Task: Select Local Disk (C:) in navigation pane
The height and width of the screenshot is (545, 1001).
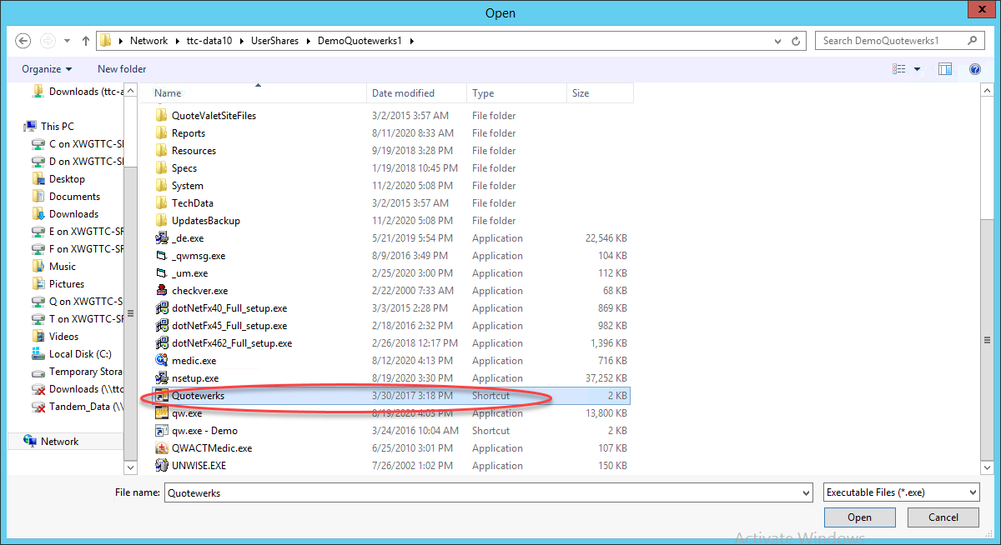Action: (x=80, y=354)
